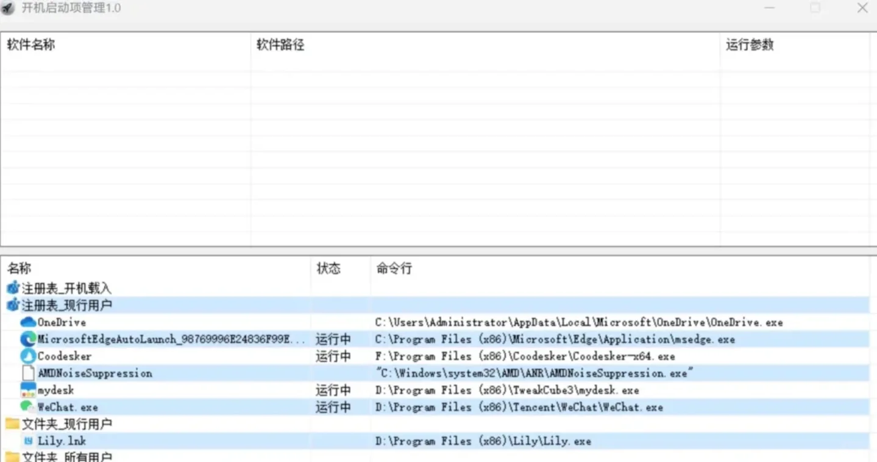This screenshot has height=462, width=877.
Task: Click 运行中 status in the mydesk row
Action: pos(333,390)
